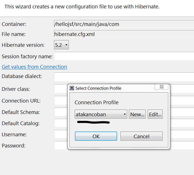This screenshot has height=175, width=194.
Task: Click the New... connection profile button
Action: pos(137,114)
